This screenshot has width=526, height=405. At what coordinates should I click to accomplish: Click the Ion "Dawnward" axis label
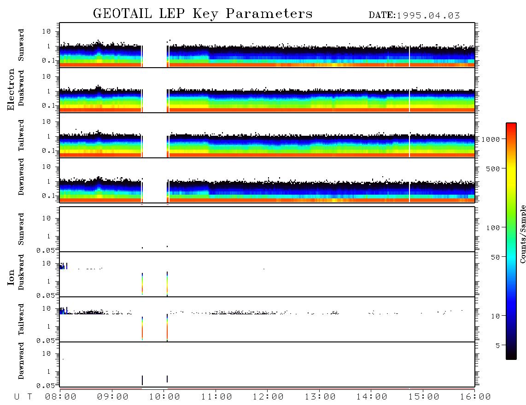click(x=21, y=361)
